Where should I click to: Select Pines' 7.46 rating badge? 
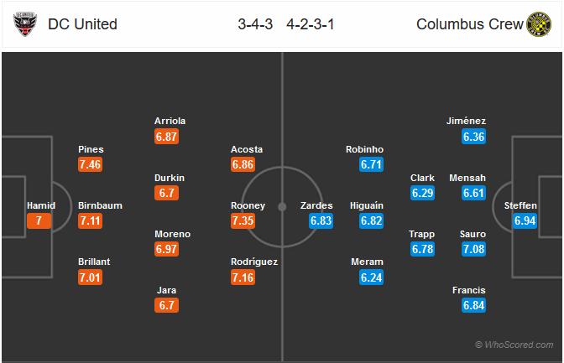(x=91, y=164)
